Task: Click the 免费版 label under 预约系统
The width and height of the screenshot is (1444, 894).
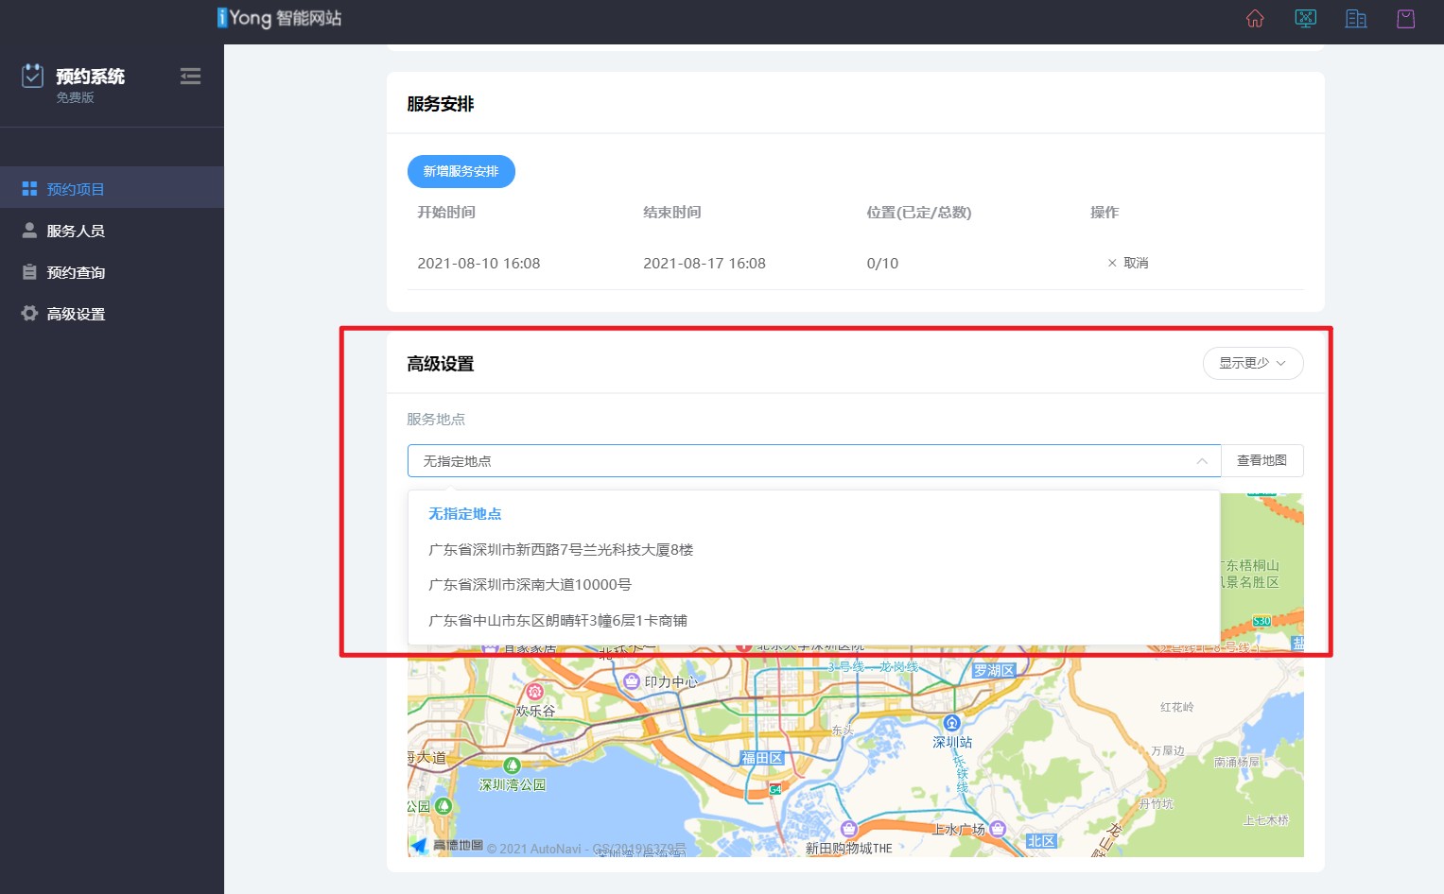Action: [x=75, y=97]
